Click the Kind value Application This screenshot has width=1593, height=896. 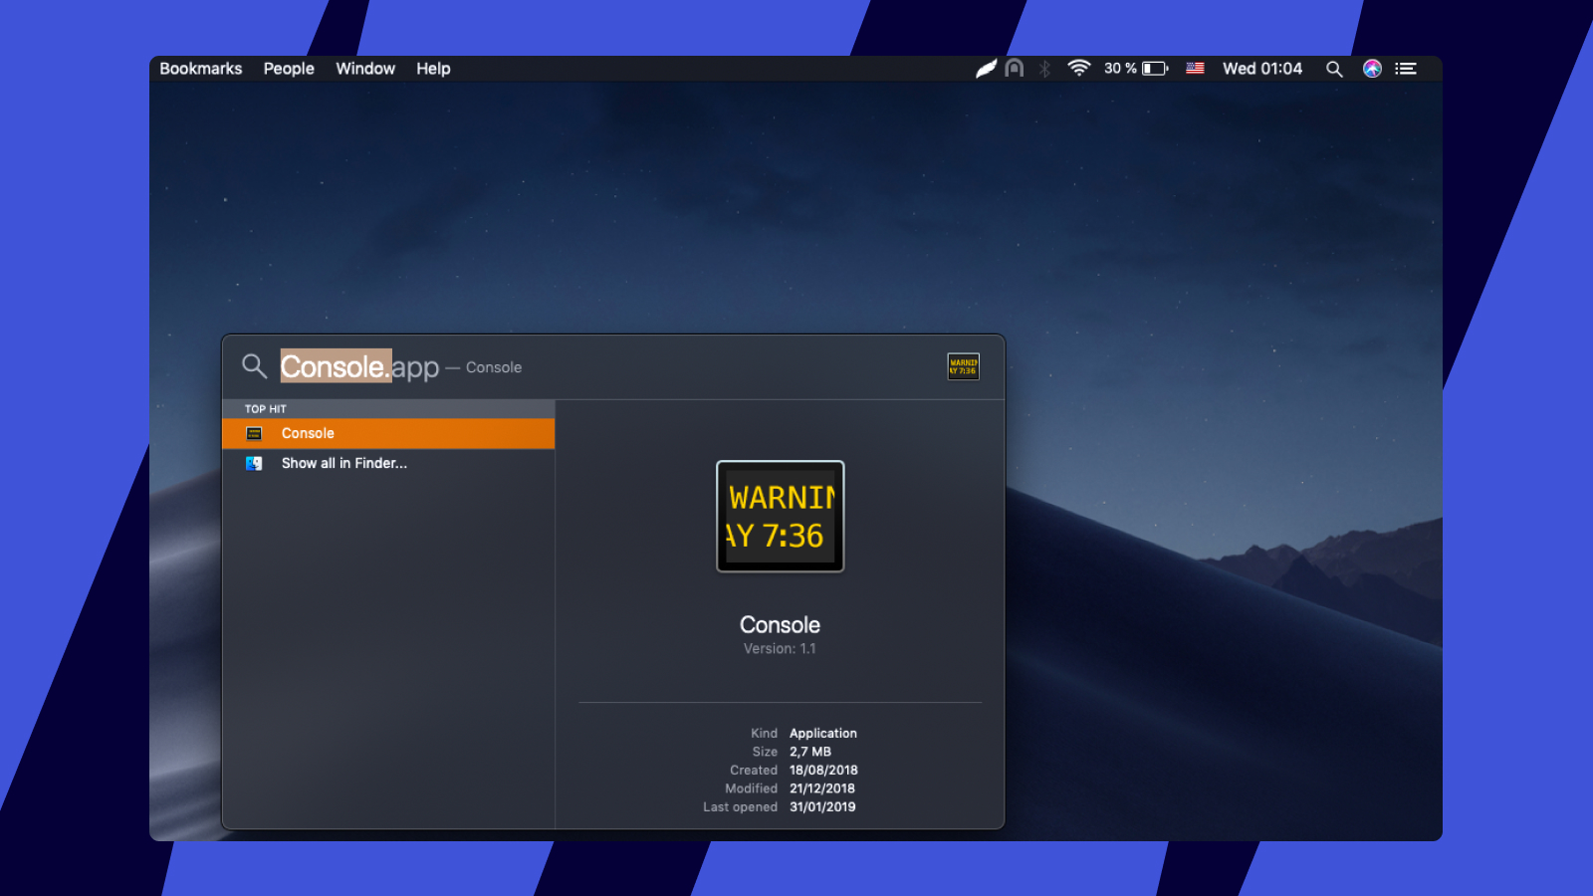[823, 734]
